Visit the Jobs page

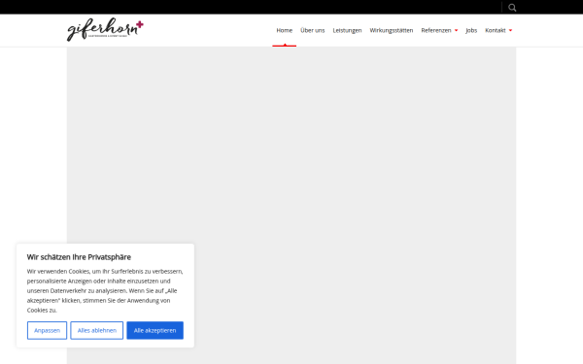(x=471, y=30)
